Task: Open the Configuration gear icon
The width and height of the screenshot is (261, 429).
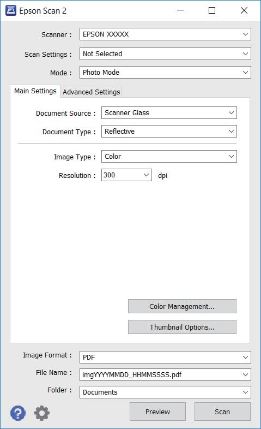Action: pyautogui.click(x=42, y=413)
